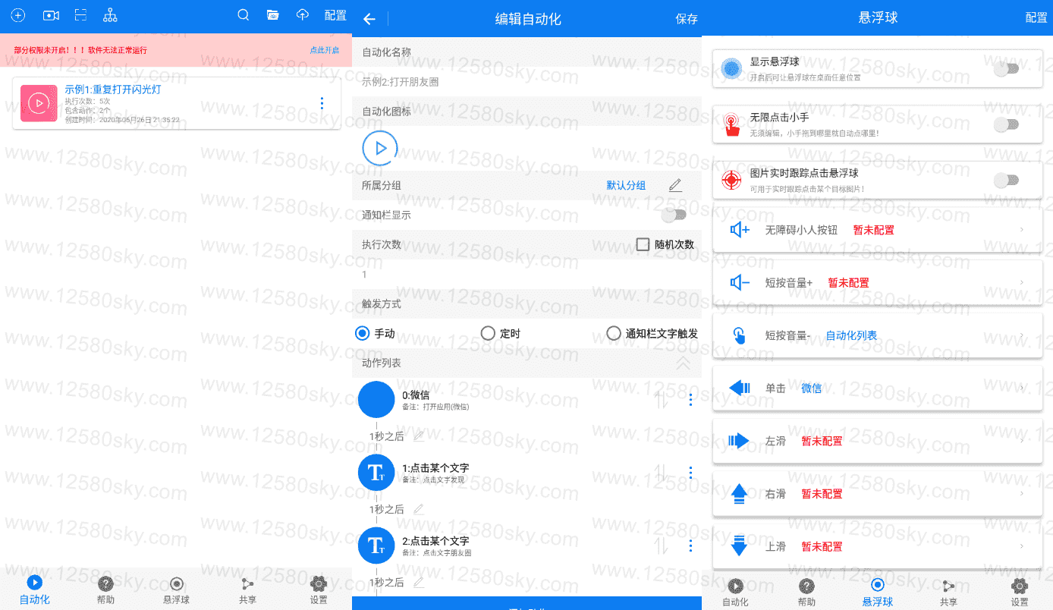Open 设置 tab on 悬浮球 screen
The image size is (1053, 610).
(1020, 592)
